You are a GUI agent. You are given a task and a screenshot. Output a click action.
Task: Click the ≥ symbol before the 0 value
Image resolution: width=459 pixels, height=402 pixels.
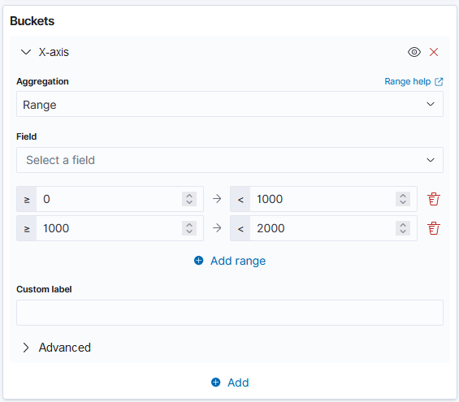coord(27,200)
